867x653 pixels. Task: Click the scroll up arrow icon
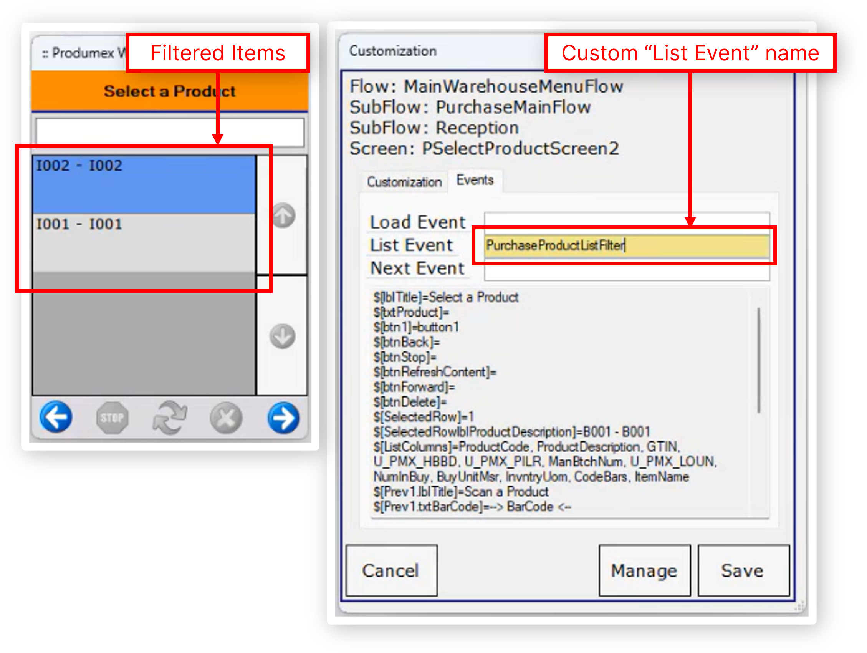283,215
